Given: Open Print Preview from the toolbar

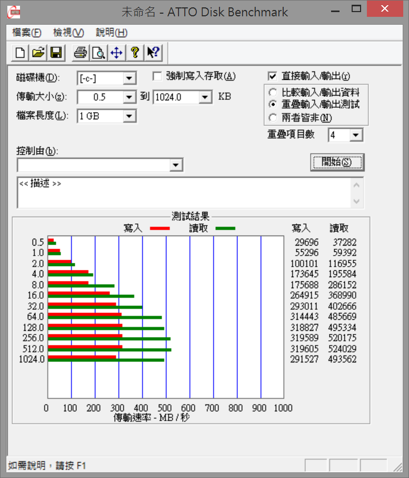Looking at the screenshot, I should pyautogui.click(x=98, y=53).
